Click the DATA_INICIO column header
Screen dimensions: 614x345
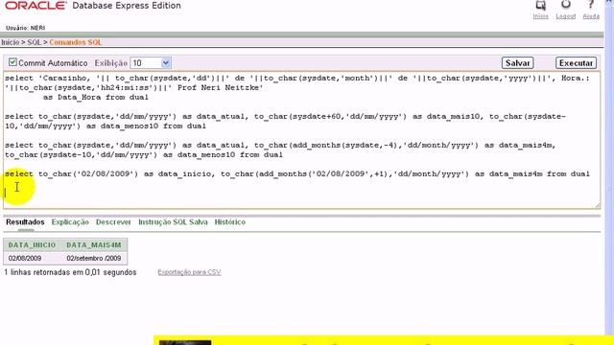(32, 245)
